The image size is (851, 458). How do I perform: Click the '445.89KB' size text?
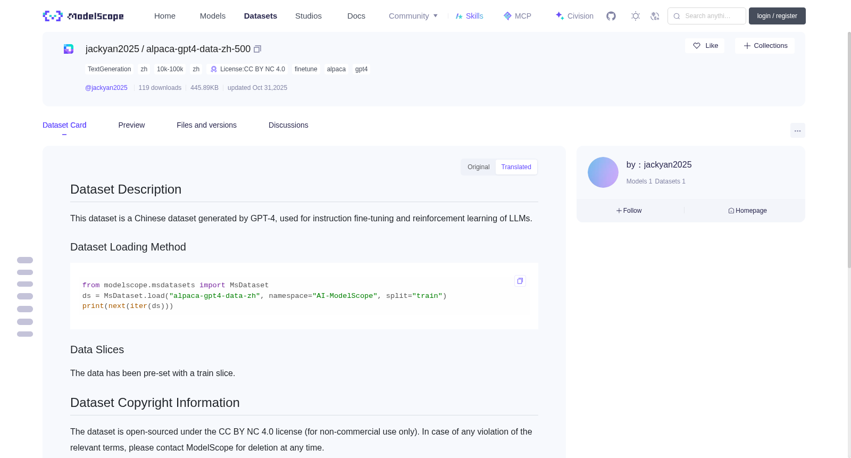point(205,88)
